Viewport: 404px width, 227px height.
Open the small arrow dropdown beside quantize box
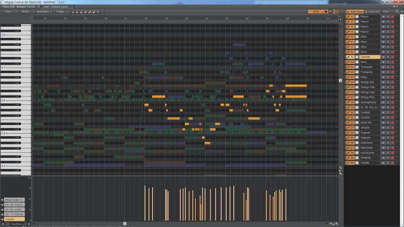[x=330, y=12]
